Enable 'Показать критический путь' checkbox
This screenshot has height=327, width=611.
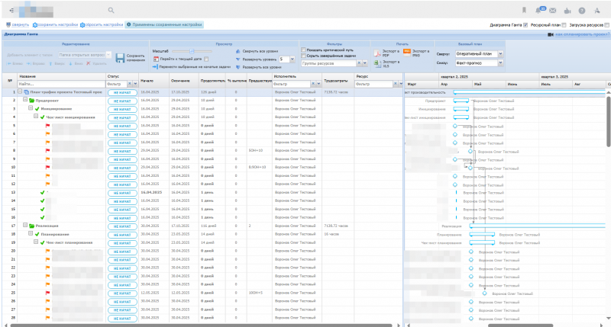pyautogui.click(x=304, y=50)
